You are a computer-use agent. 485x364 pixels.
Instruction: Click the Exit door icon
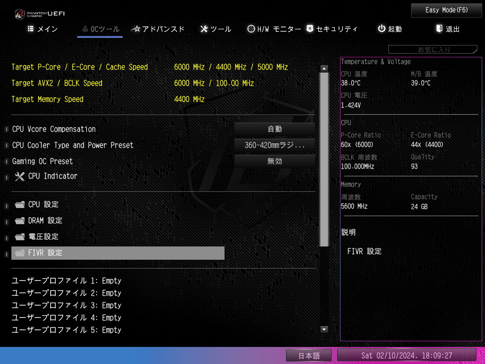pyautogui.click(x=439, y=29)
